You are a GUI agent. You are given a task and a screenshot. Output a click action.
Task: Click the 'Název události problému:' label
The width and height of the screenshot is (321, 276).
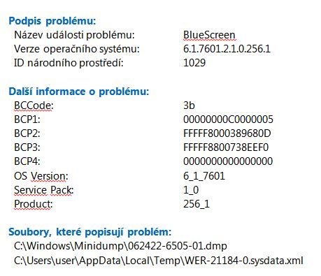74,35
